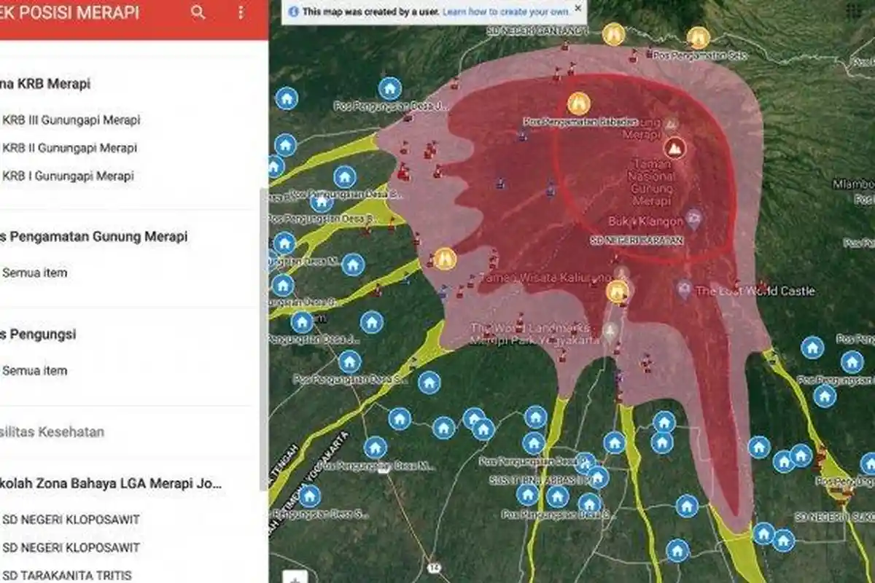Open the Sekolah Zona Bahaya LGA Merapi layer heading
The height and width of the screenshot is (583, 875).
(x=109, y=483)
